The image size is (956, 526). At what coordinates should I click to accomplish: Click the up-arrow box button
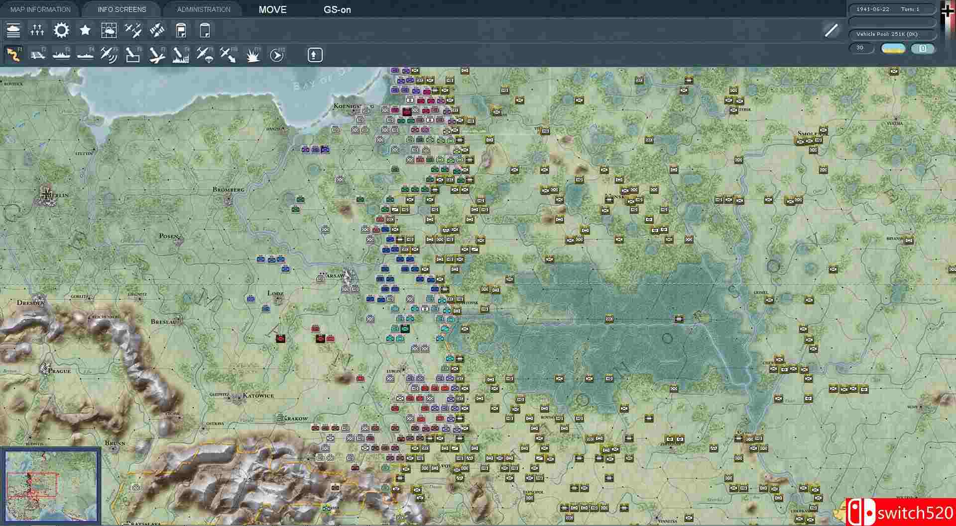315,55
